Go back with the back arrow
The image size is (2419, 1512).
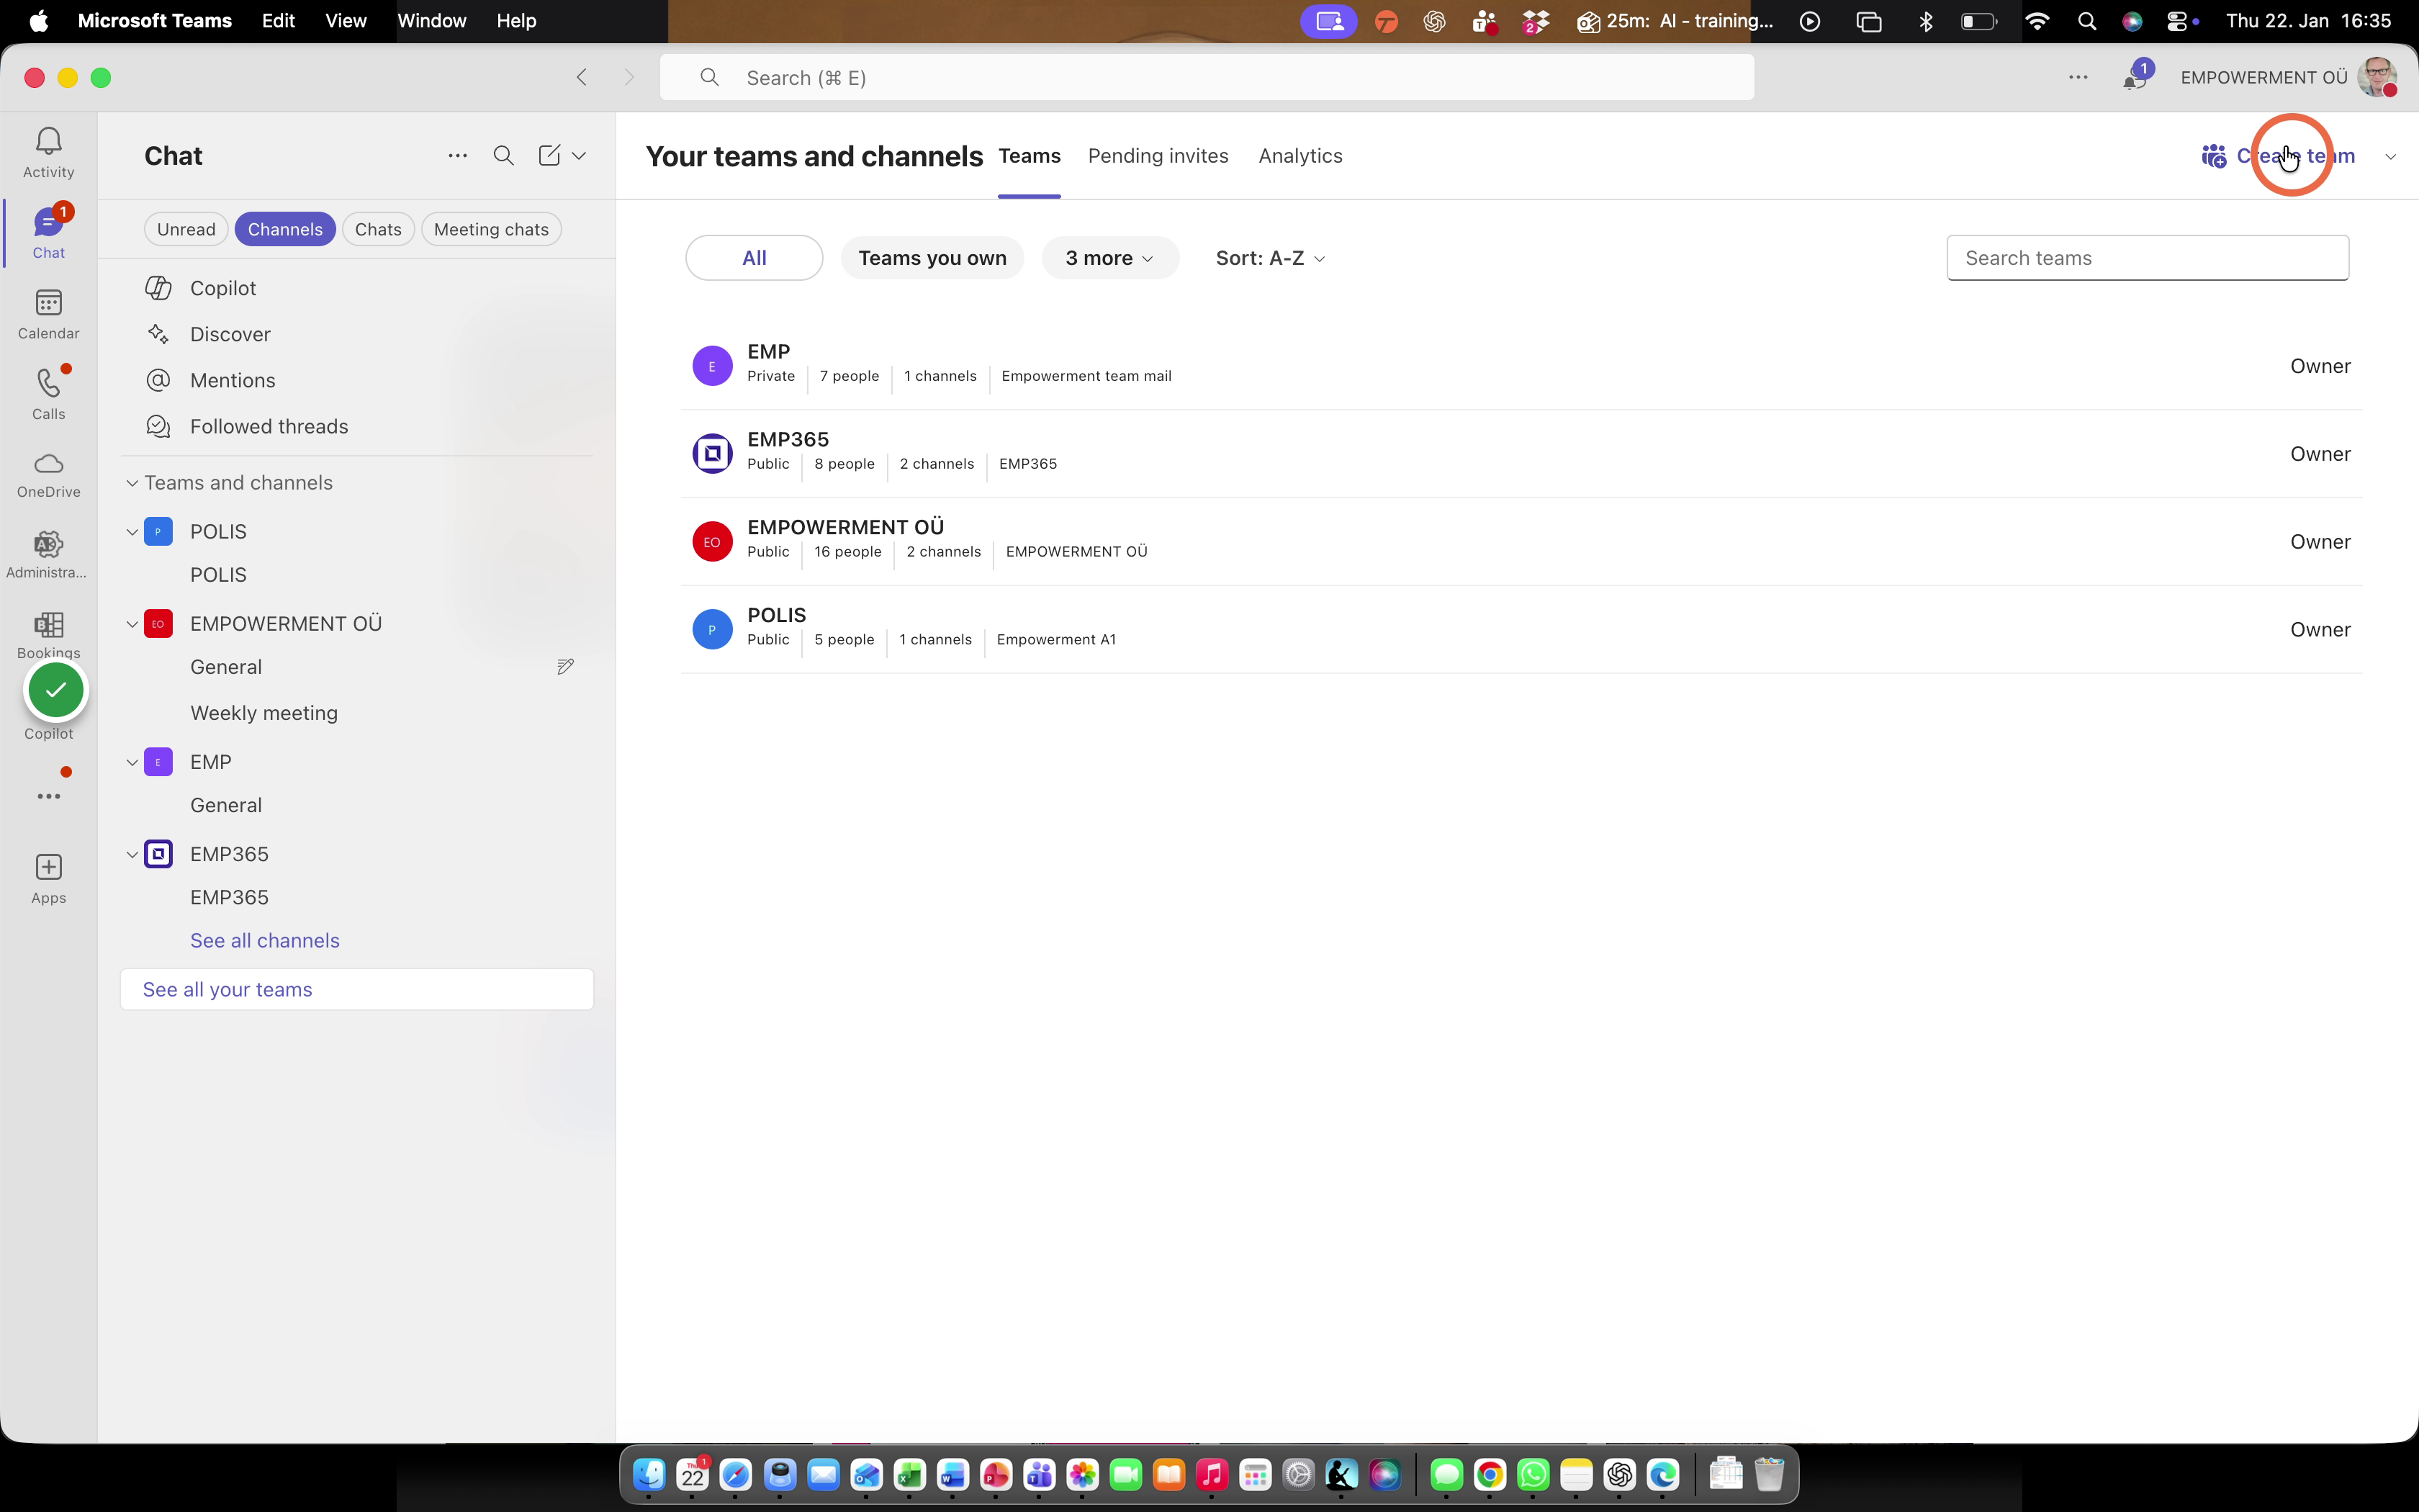(582, 77)
